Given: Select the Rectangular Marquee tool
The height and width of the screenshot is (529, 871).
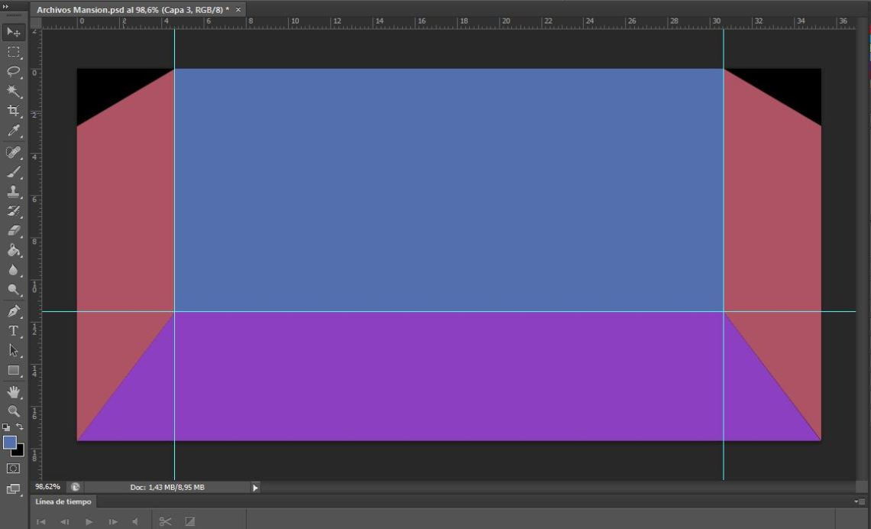Looking at the screenshot, I should tap(13, 52).
